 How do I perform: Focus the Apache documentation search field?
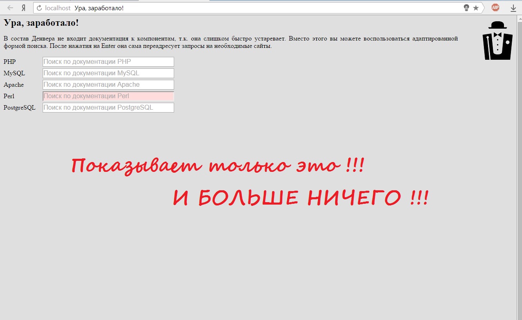click(x=108, y=85)
